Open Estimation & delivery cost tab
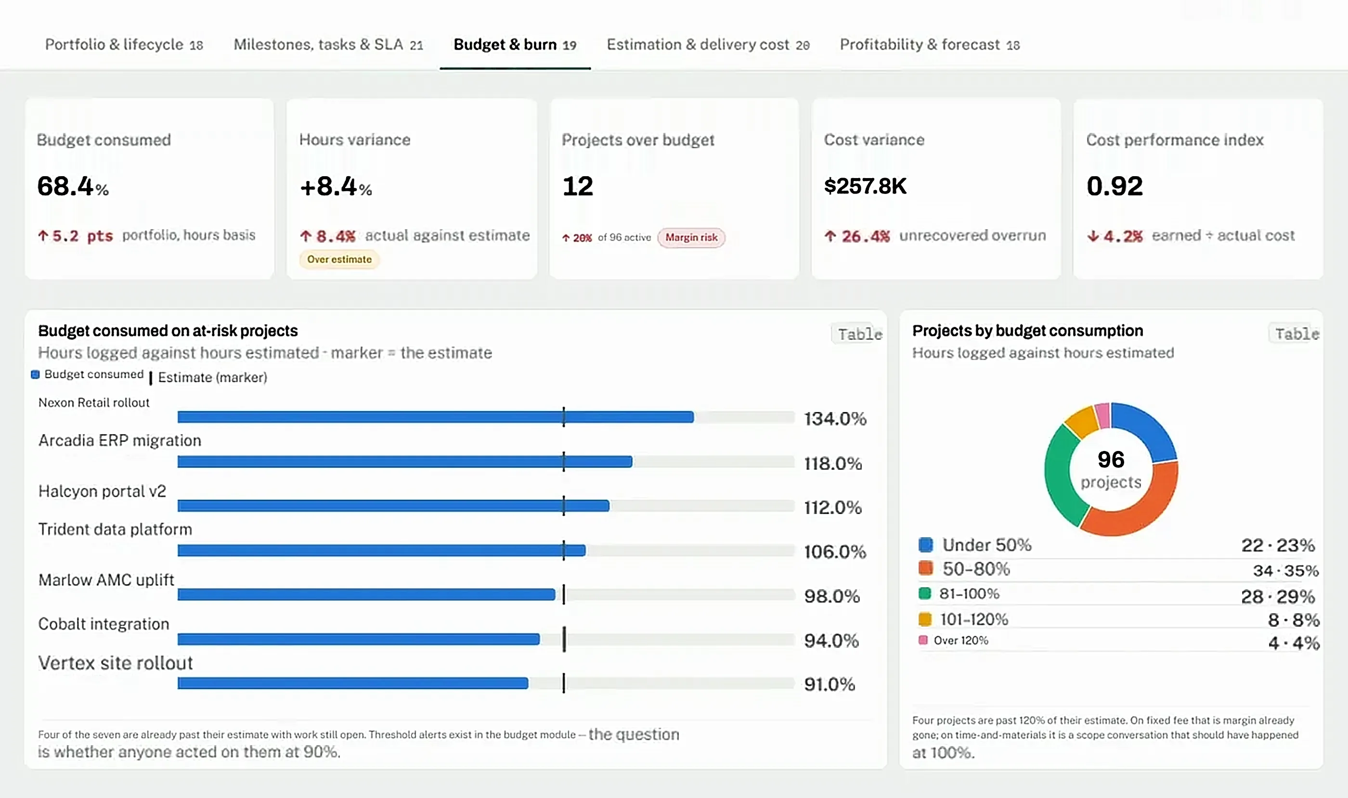 click(x=708, y=45)
